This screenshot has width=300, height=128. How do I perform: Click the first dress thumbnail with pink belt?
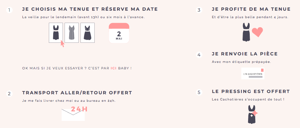[x=56, y=33]
